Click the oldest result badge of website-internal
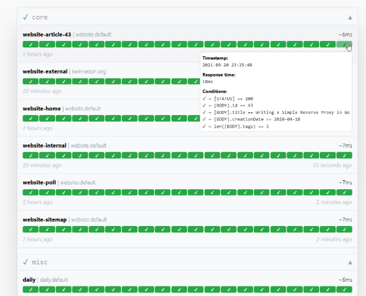 click(x=31, y=155)
